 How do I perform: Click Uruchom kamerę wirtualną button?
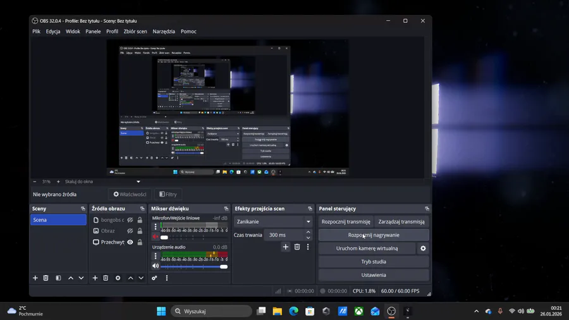point(367,249)
